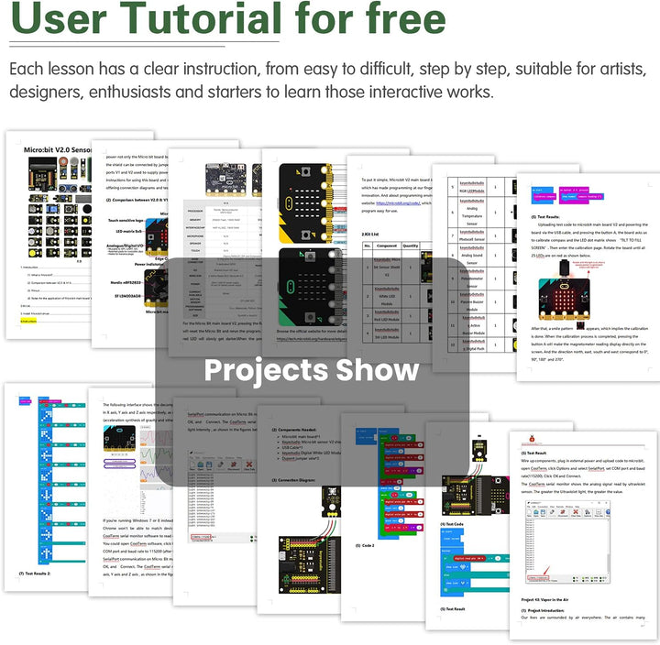Click the red keyestudio logo atop the bottom-right page
660x645 pixels.
click(x=532, y=439)
